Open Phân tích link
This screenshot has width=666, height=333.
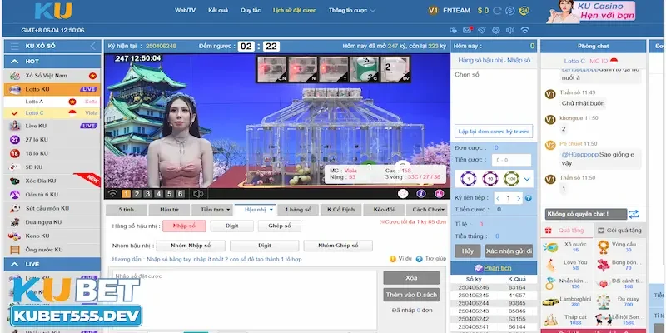[x=497, y=268]
